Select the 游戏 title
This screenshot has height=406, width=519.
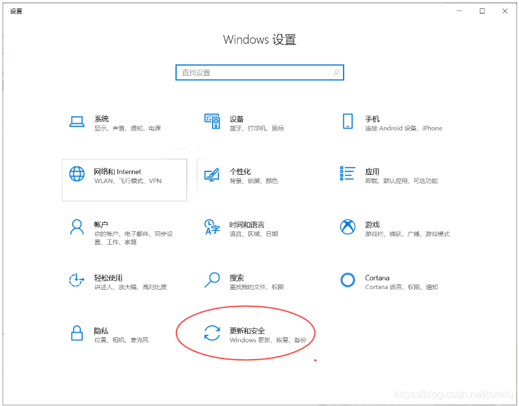coord(372,225)
